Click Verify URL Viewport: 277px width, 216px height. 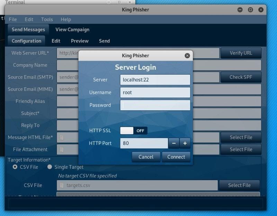pyautogui.click(x=241, y=53)
